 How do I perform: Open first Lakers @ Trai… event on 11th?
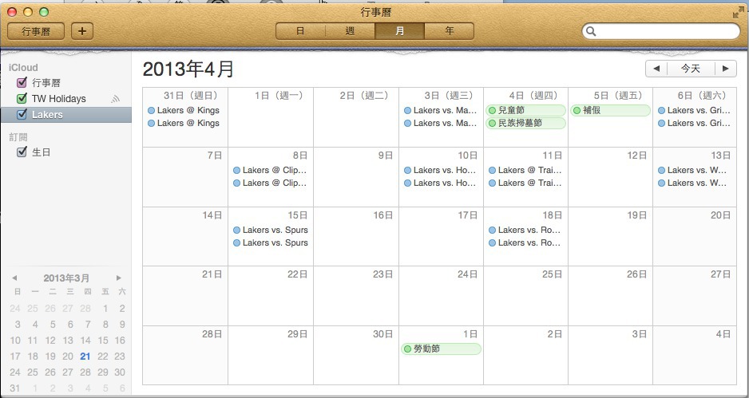coord(525,171)
